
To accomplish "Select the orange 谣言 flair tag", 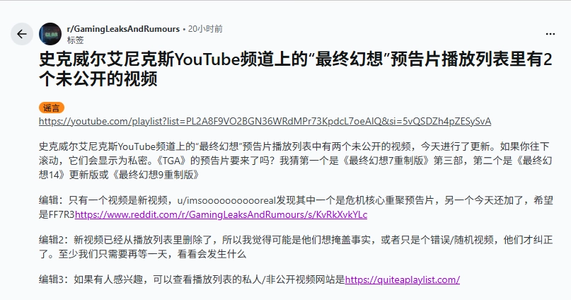I will tap(52, 108).
